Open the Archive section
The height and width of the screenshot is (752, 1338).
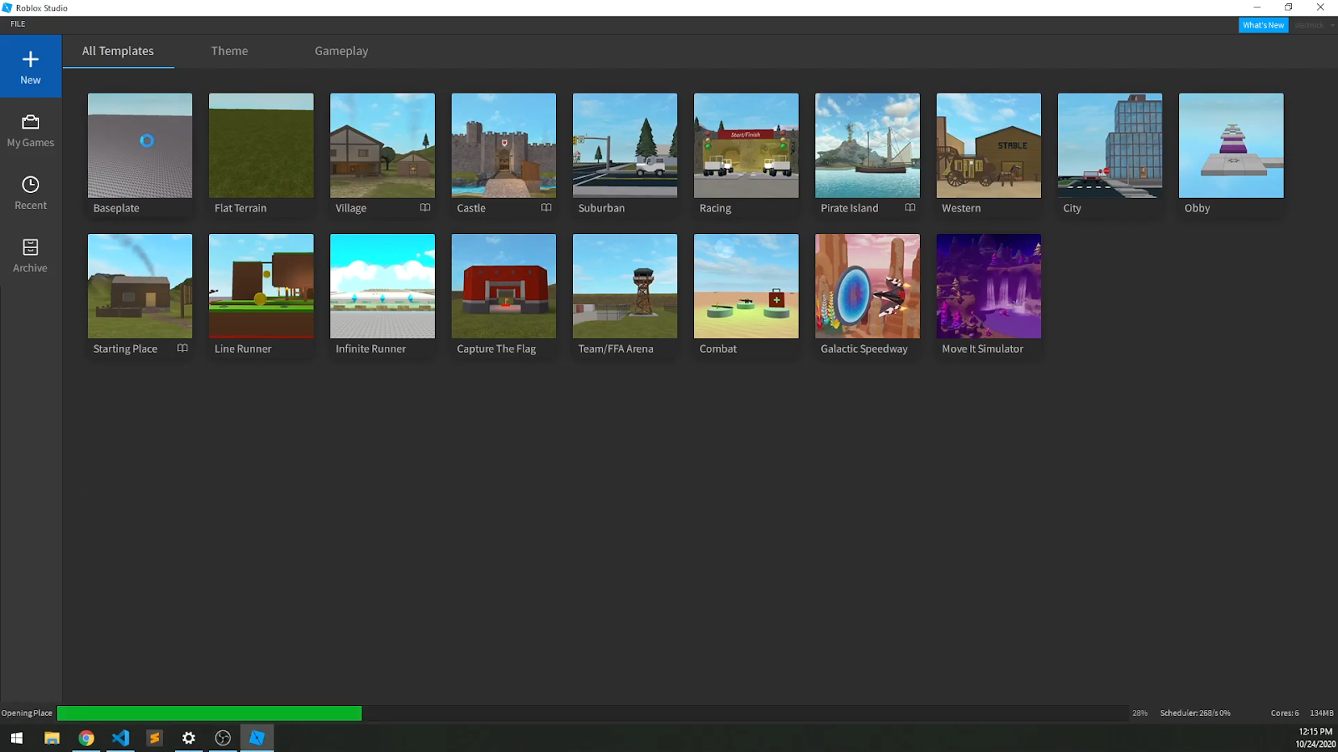coord(30,255)
